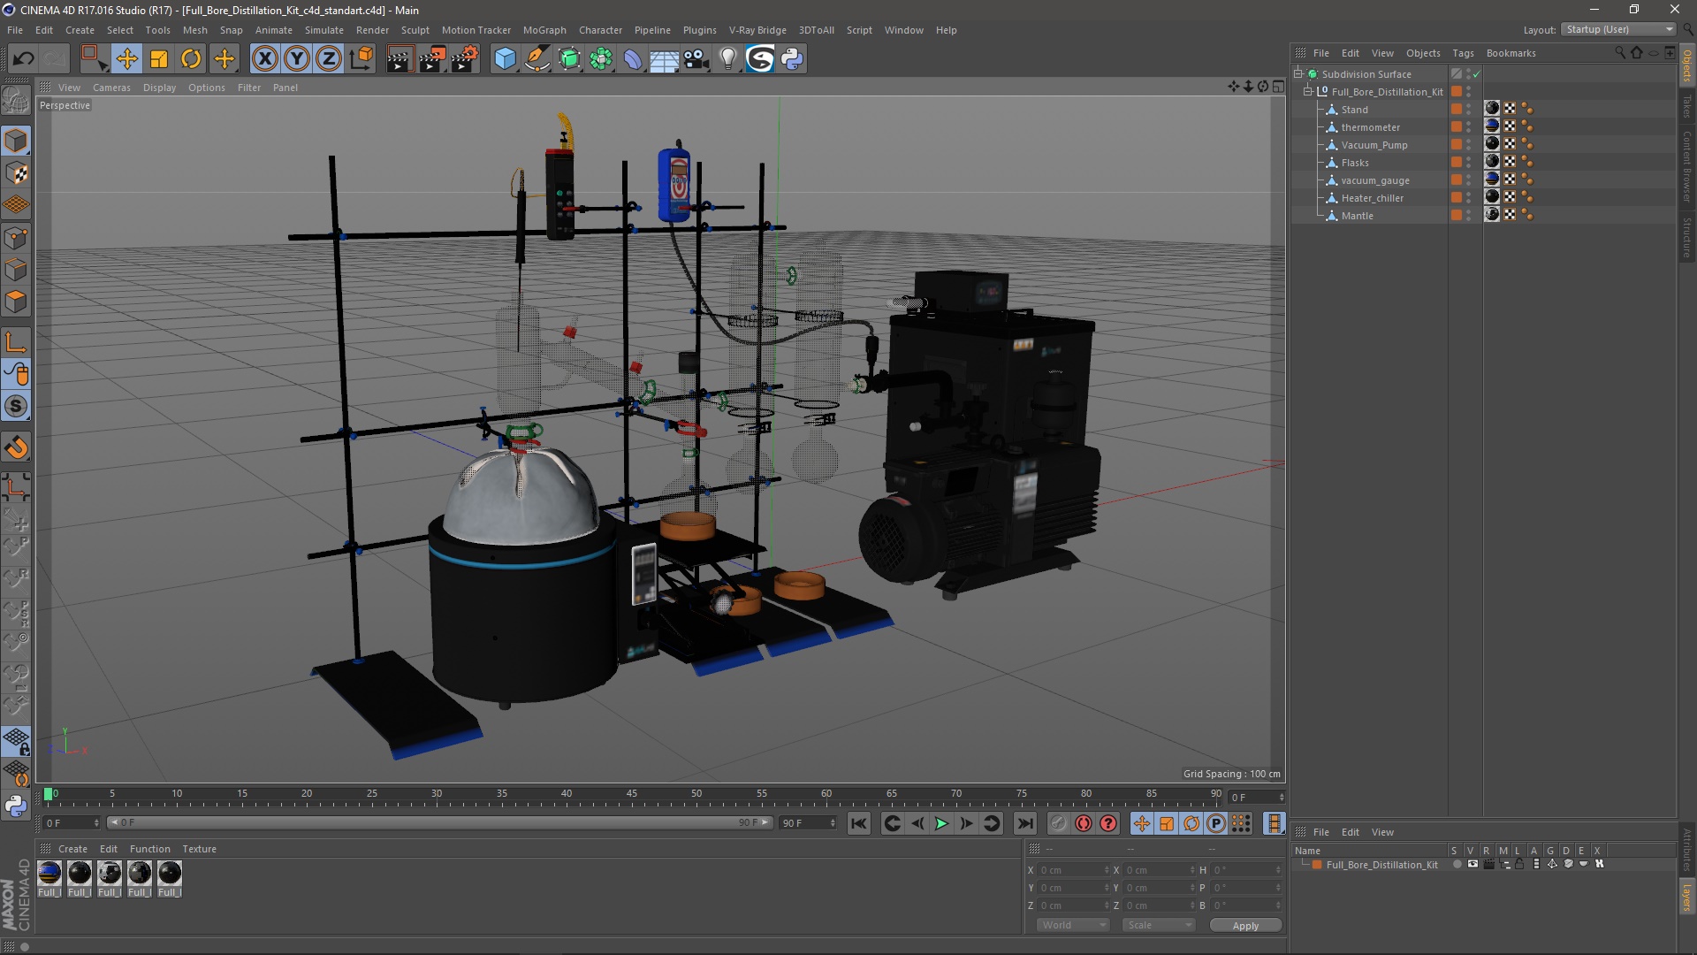
Task: Select the Move tool
Action: point(126,59)
